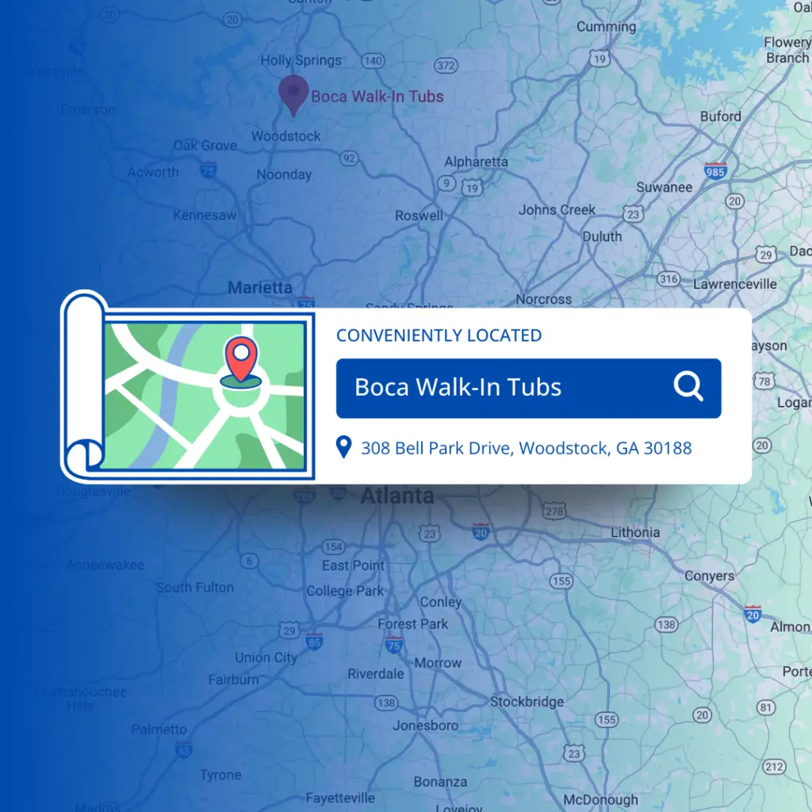Click the Union City label
812x812 pixels.
tap(266, 657)
